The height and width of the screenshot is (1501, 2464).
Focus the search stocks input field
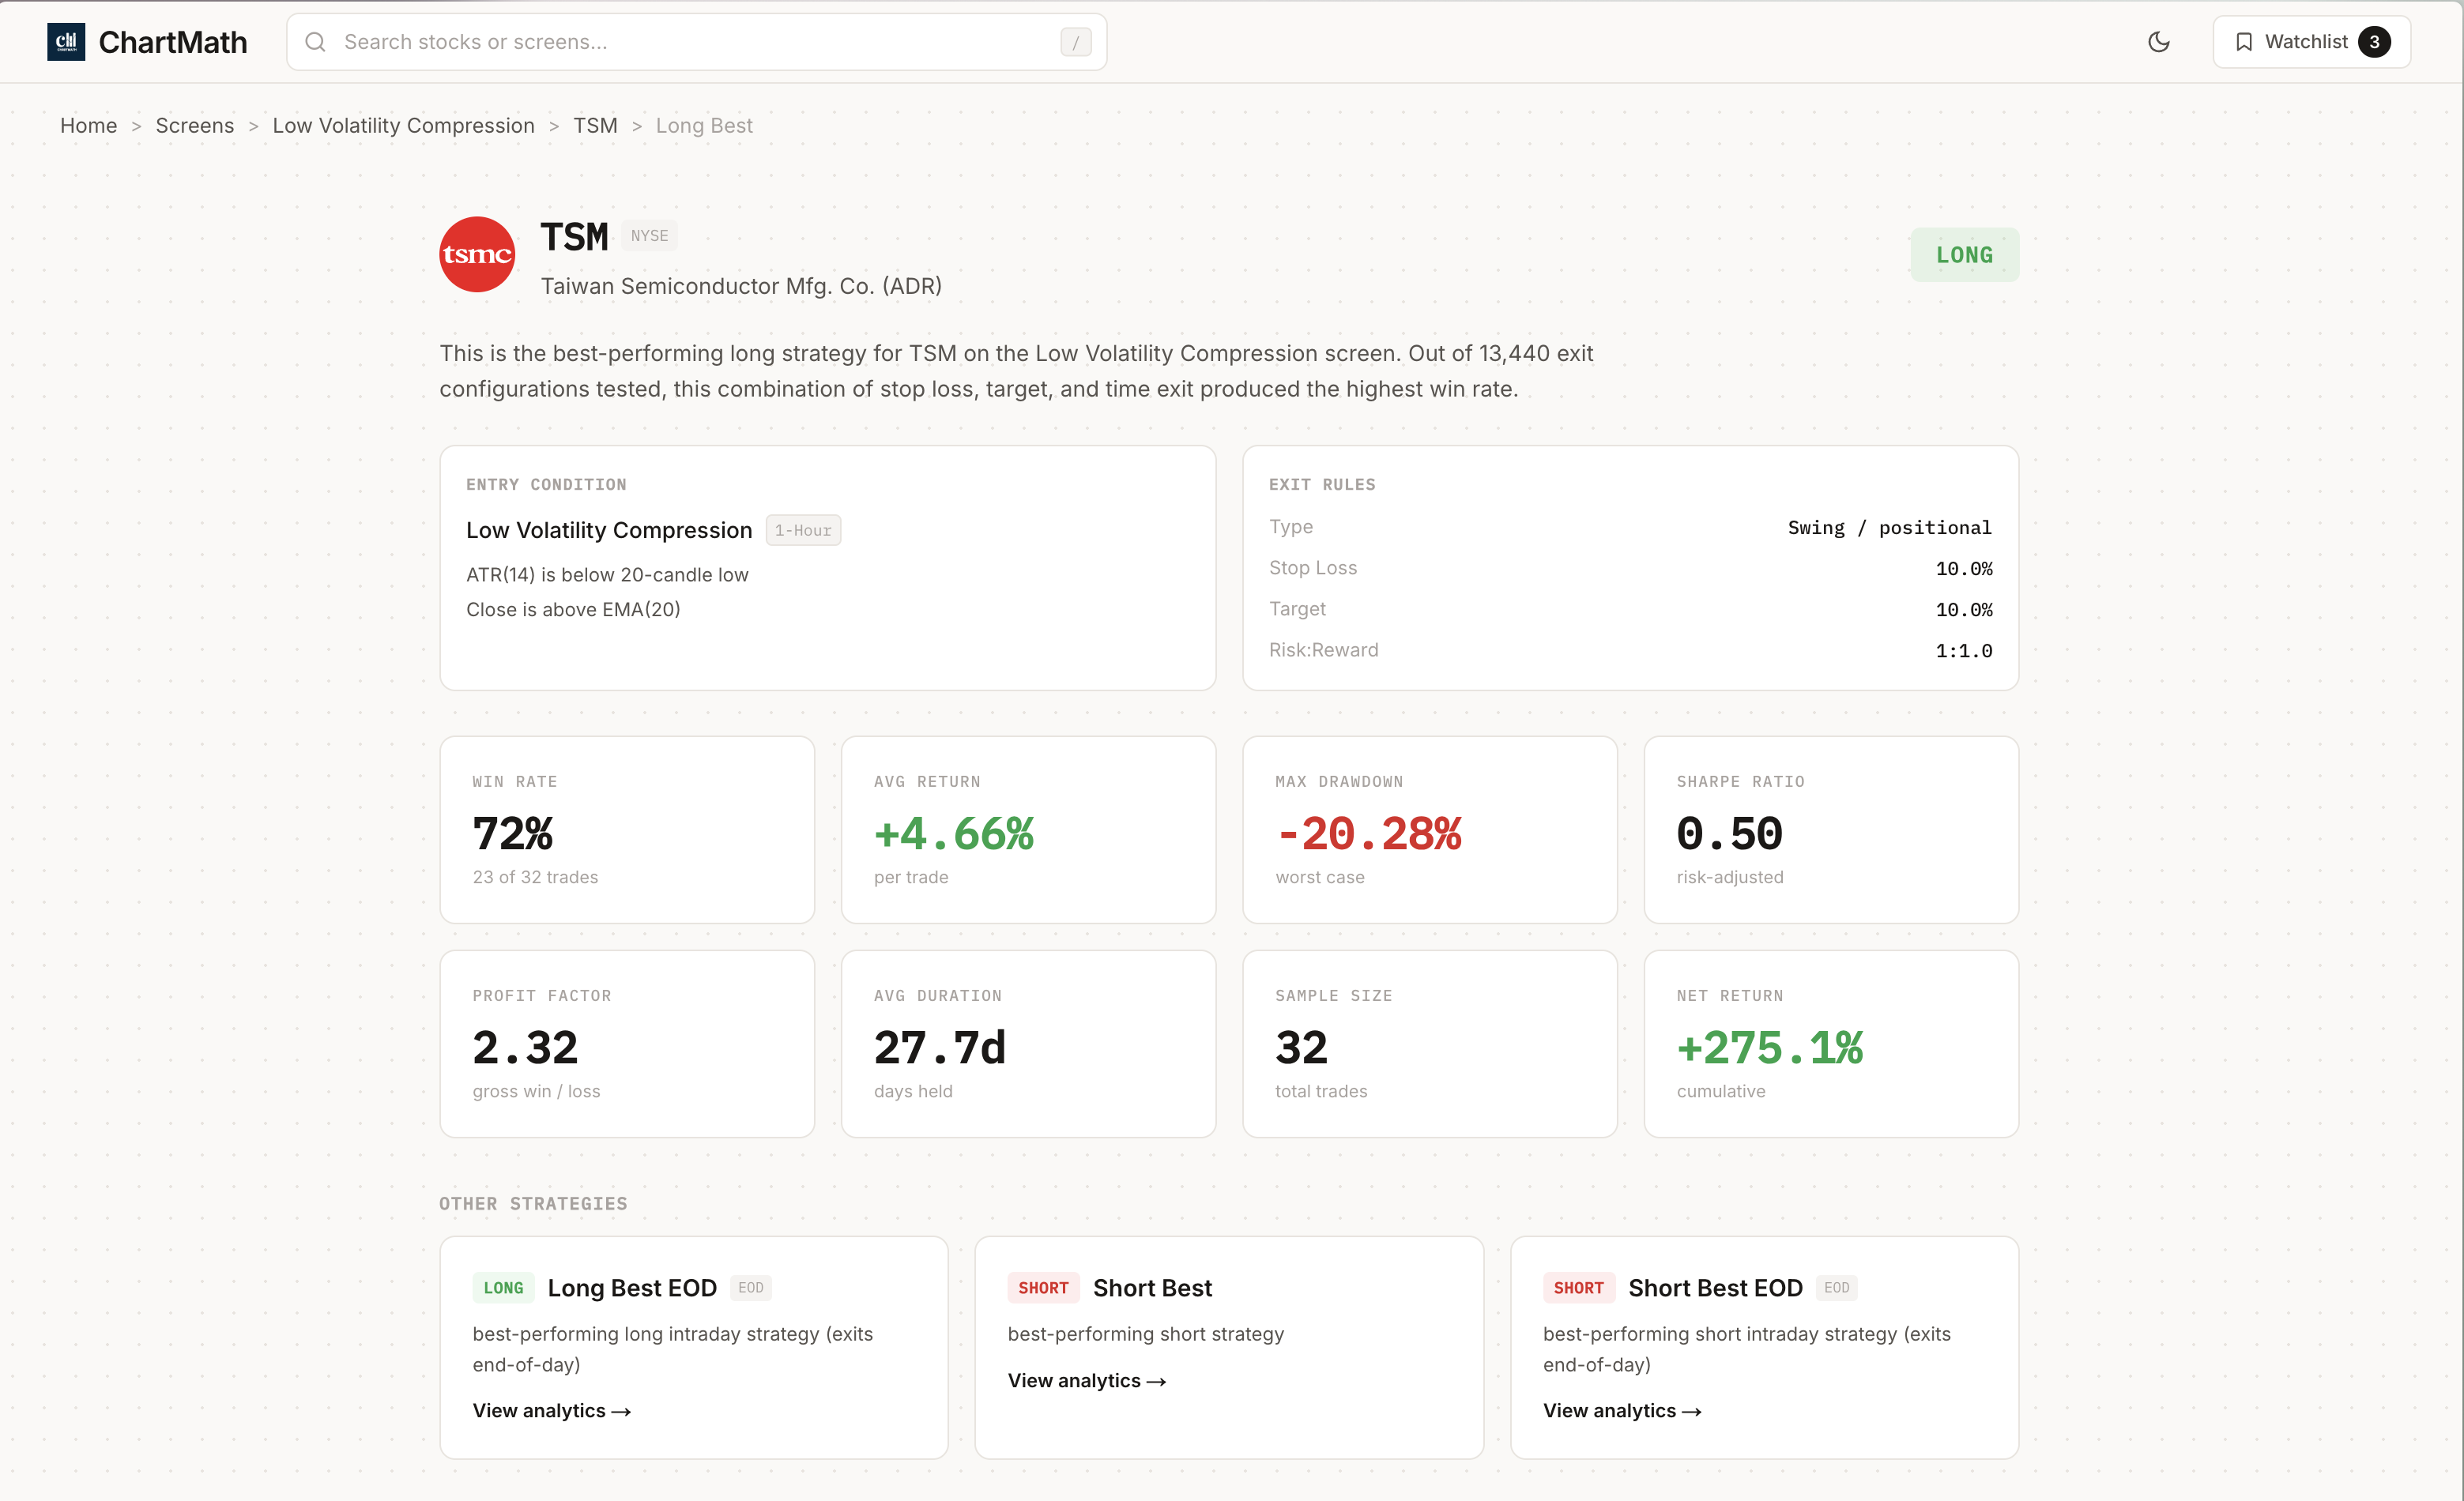690,42
